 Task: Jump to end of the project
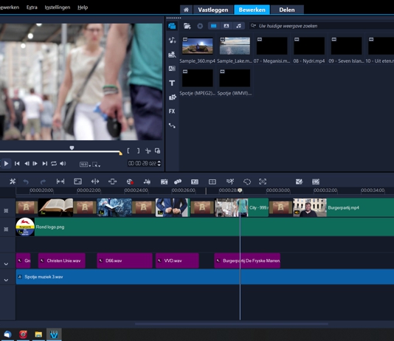[x=45, y=164]
